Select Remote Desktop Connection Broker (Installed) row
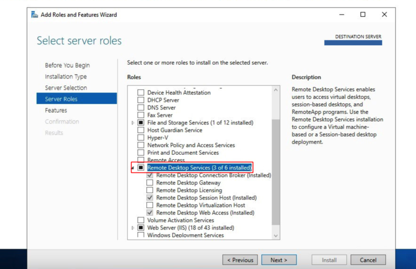The image size is (416, 269). pos(214,175)
